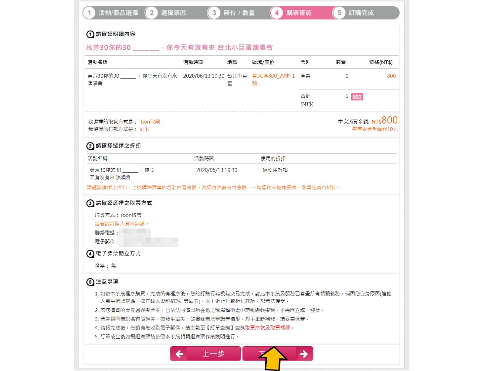Click the step 5 number circle for 訂購完成
Image resolution: width=494 pixels, height=371 pixels.
pos(339,13)
